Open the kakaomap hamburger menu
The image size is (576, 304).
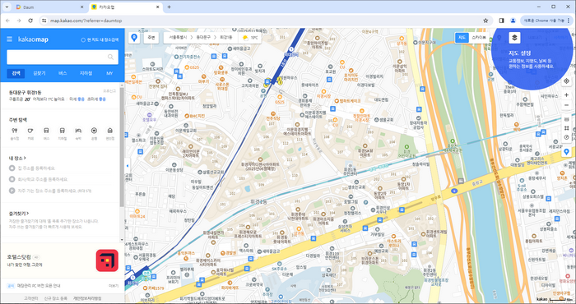(10, 39)
